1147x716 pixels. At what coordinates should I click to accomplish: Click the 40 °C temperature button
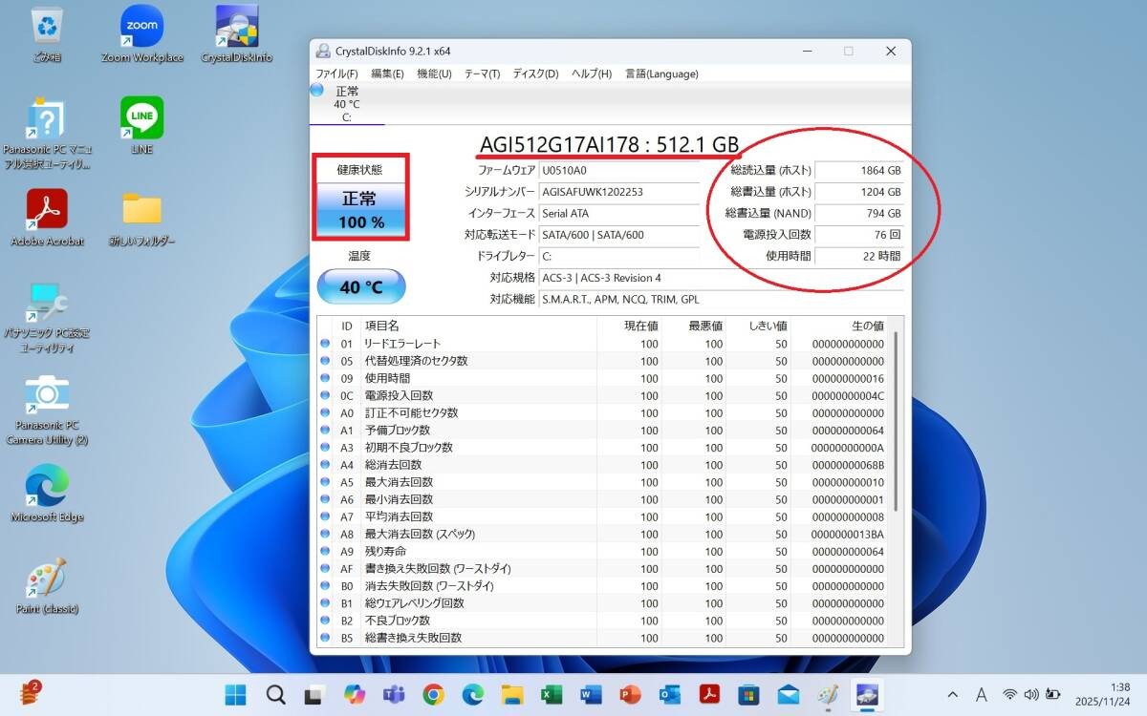pyautogui.click(x=360, y=286)
